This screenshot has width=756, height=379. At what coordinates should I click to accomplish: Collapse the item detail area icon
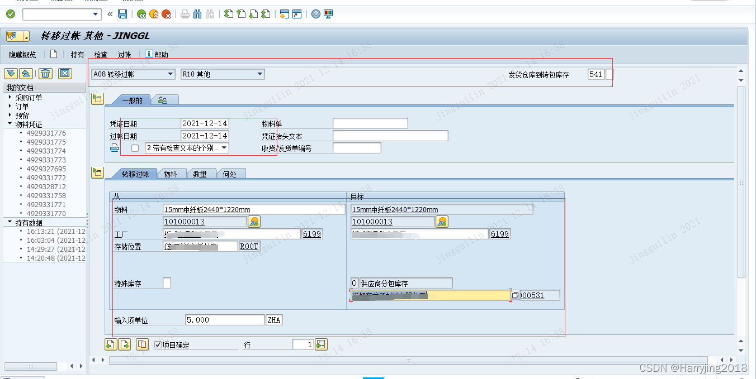click(97, 173)
